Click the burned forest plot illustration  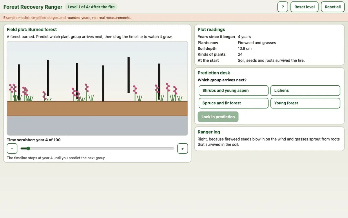tap(97, 88)
